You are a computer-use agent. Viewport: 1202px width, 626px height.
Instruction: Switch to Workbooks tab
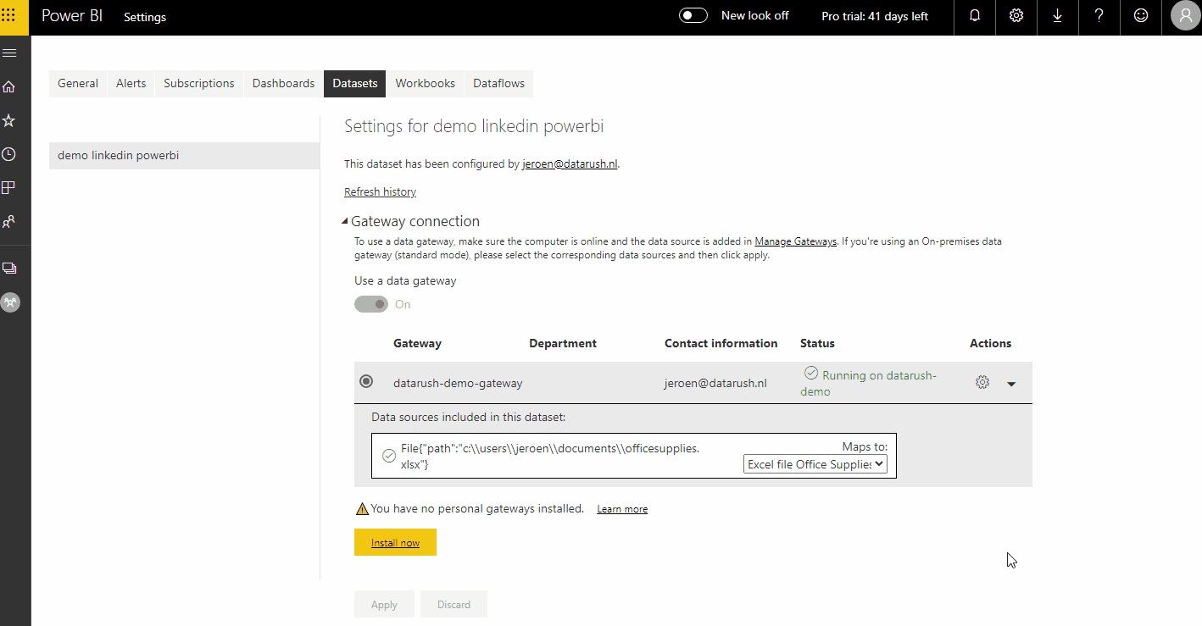426,83
